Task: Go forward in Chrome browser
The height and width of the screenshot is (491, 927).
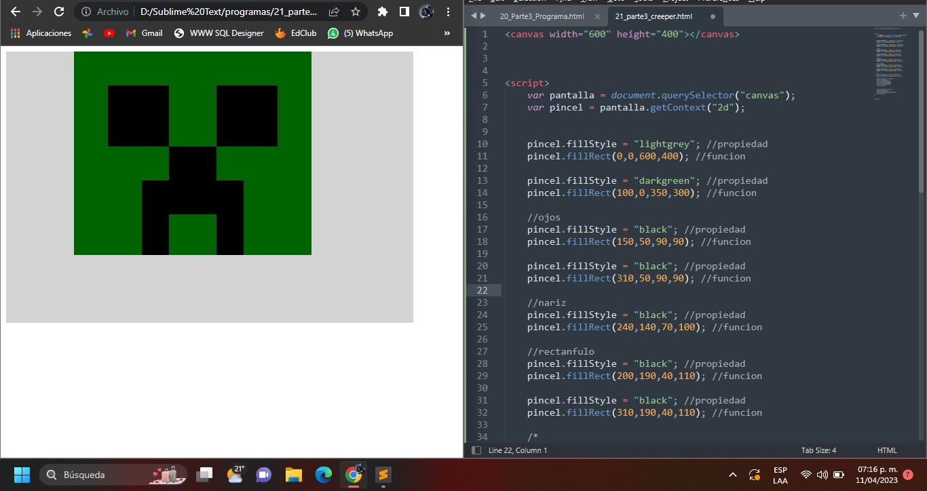Action: pyautogui.click(x=37, y=12)
